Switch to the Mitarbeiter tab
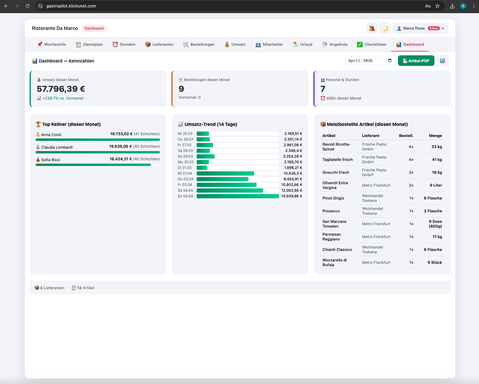 (x=269, y=45)
